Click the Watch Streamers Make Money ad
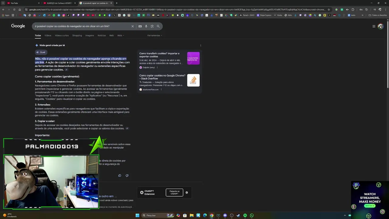This screenshot has width=389, height=219. [x=370, y=200]
